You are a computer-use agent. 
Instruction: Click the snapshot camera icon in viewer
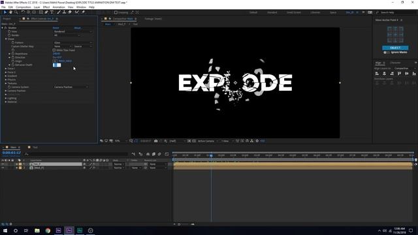[156, 141]
